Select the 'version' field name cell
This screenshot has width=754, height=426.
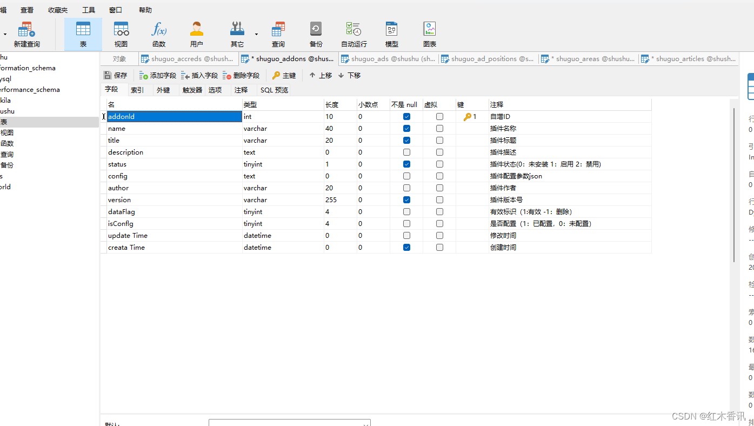click(175, 200)
